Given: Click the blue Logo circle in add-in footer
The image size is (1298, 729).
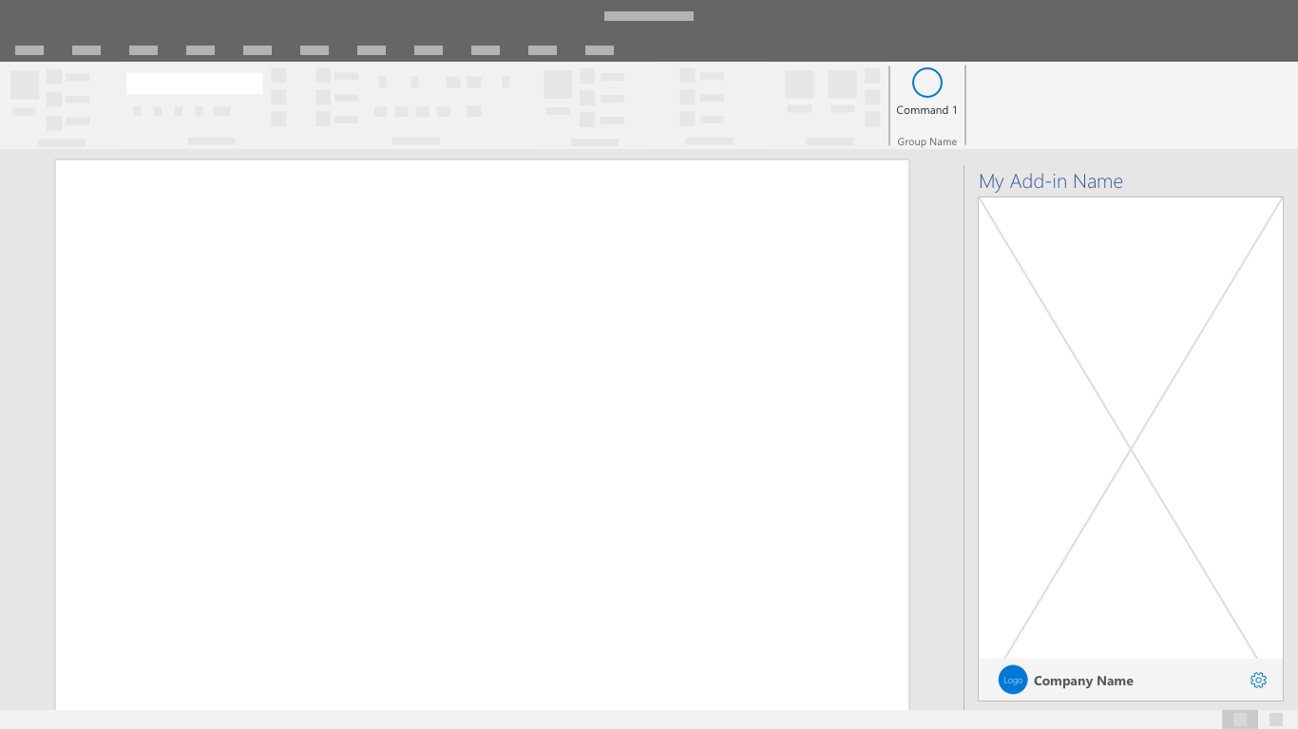Looking at the screenshot, I should 1013,680.
